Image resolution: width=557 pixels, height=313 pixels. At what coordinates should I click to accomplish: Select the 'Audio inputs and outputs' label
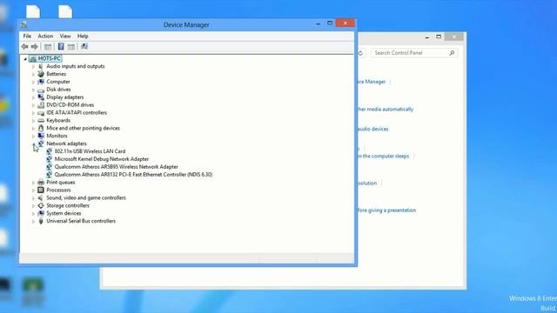click(76, 66)
